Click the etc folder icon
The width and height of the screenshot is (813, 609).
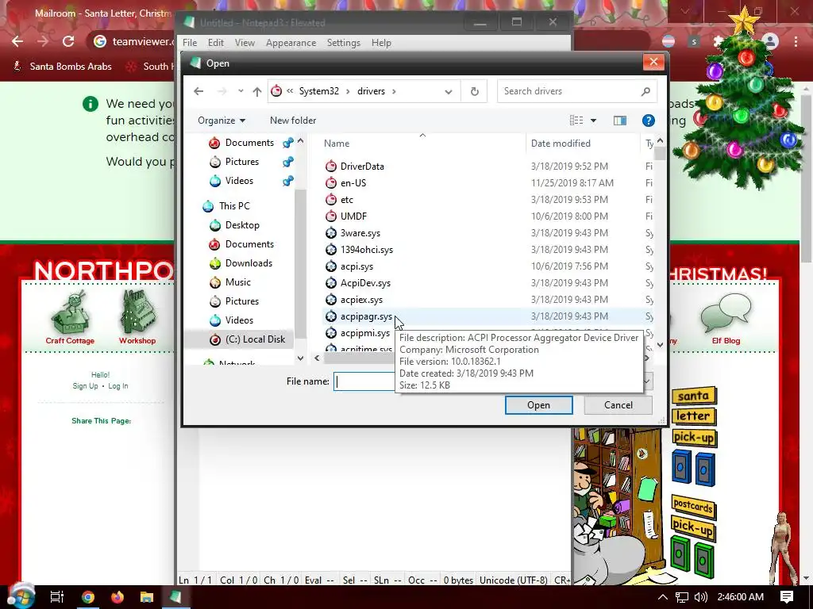pyautogui.click(x=331, y=199)
